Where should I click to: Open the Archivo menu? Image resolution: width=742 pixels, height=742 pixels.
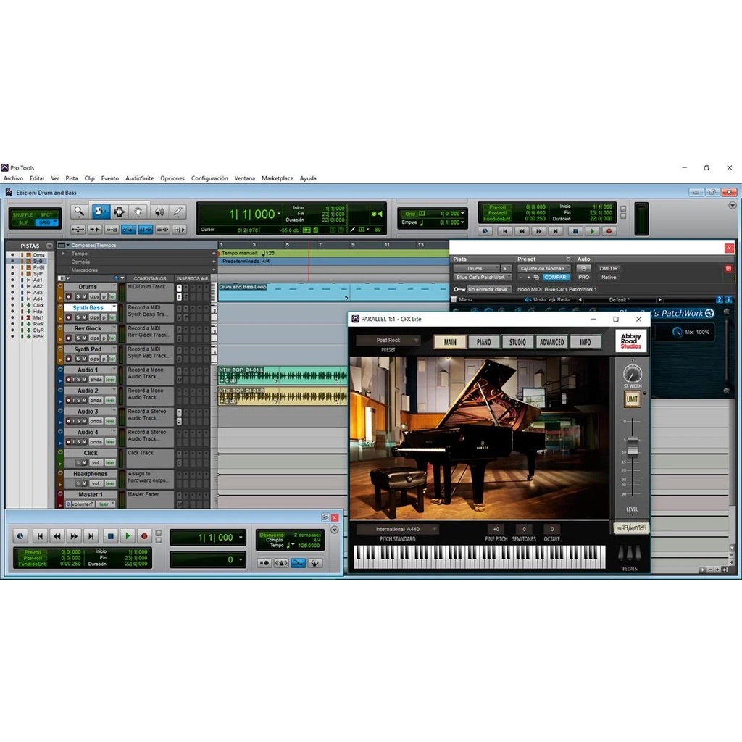click(x=13, y=178)
